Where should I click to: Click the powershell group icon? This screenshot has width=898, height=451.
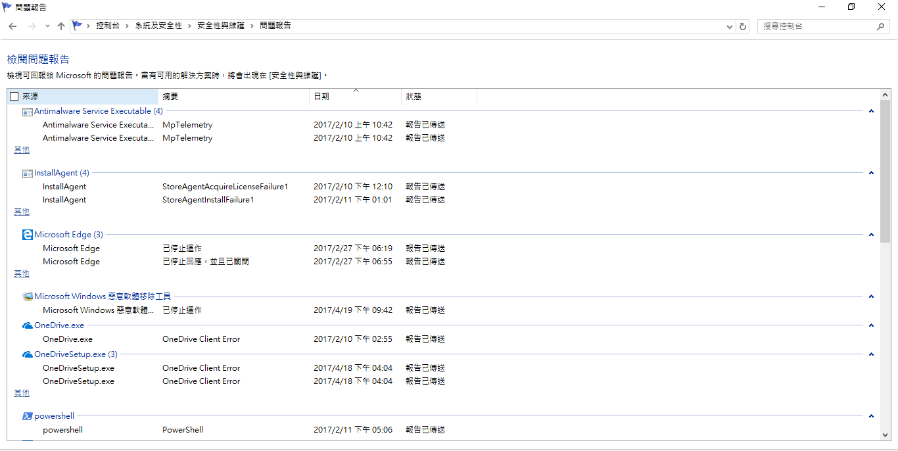click(x=28, y=416)
